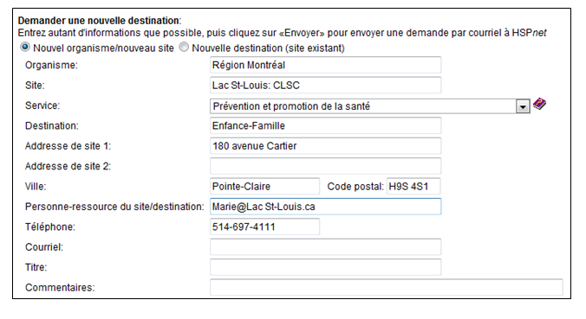Click the Service label text
The image size is (586, 319).
pos(42,105)
